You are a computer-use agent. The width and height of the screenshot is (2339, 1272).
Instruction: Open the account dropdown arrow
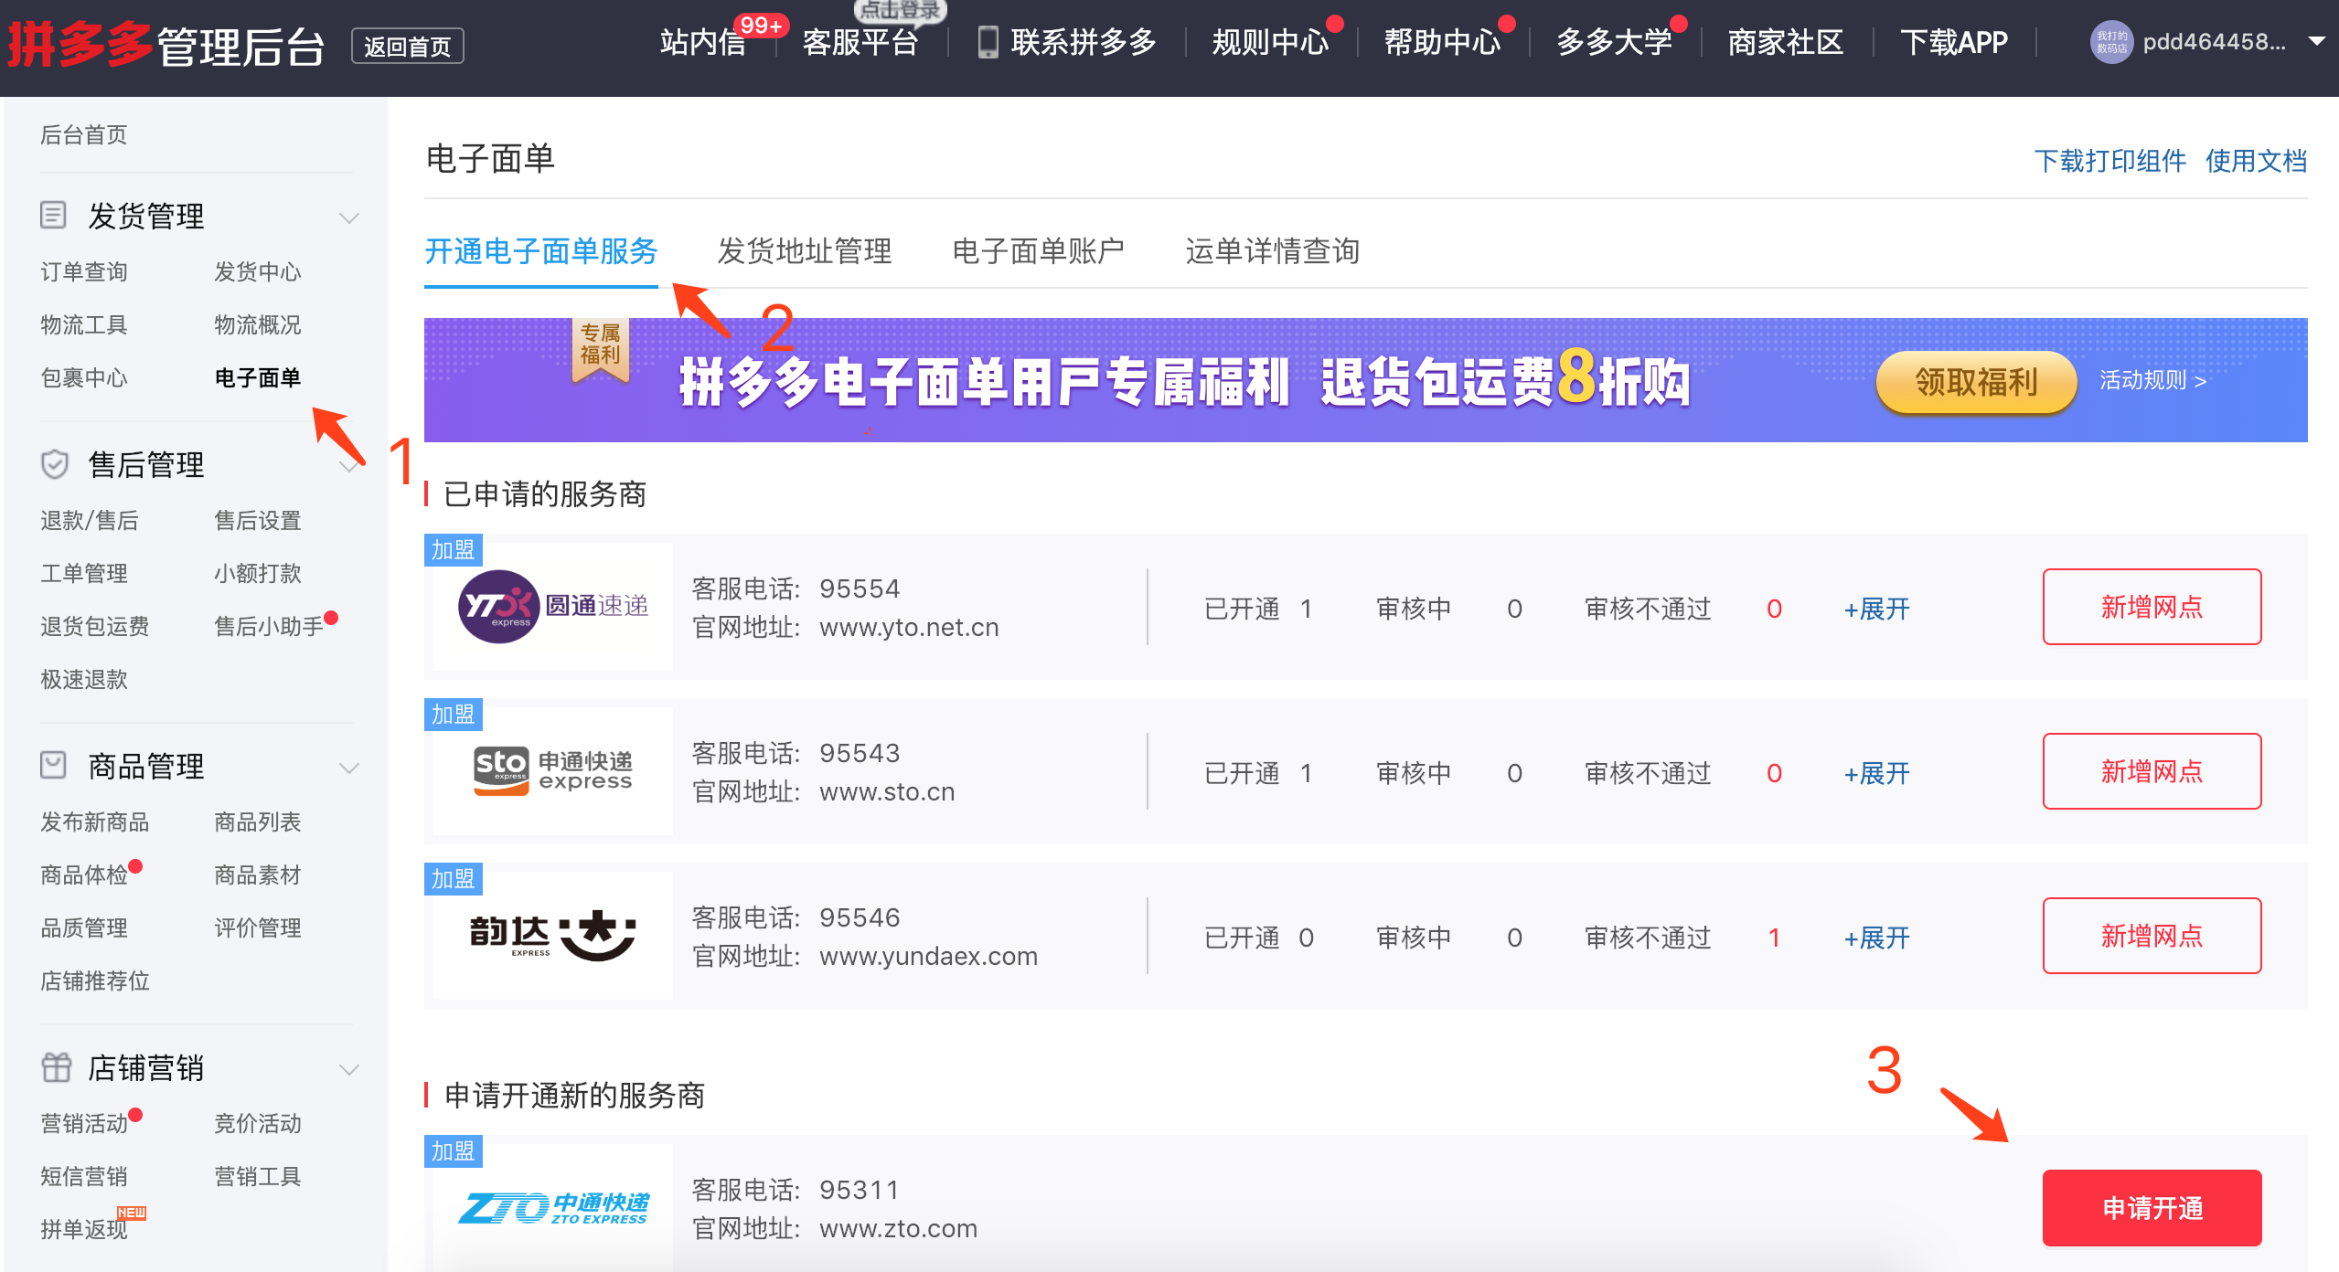tap(2316, 41)
